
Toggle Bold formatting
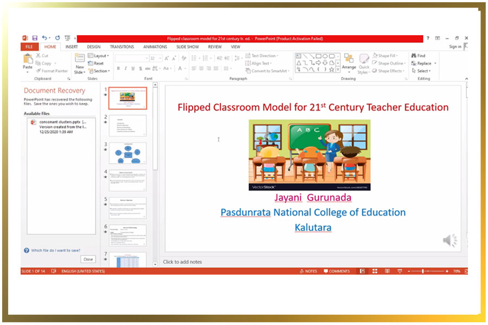tap(118, 68)
